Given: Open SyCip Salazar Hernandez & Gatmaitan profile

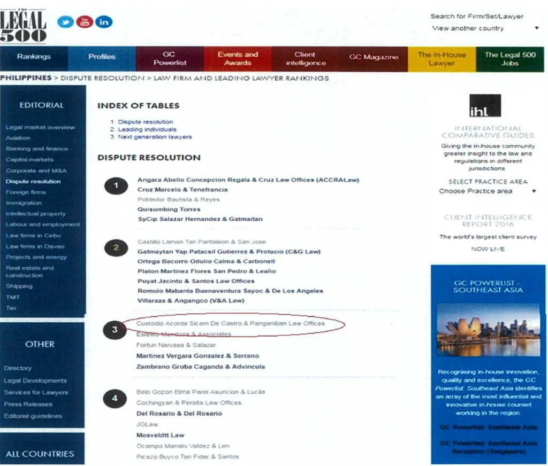Looking at the screenshot, I should click(x=200, y=219).
